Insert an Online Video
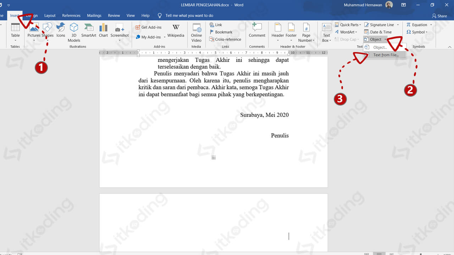454x255 pixels. (196, 32)
